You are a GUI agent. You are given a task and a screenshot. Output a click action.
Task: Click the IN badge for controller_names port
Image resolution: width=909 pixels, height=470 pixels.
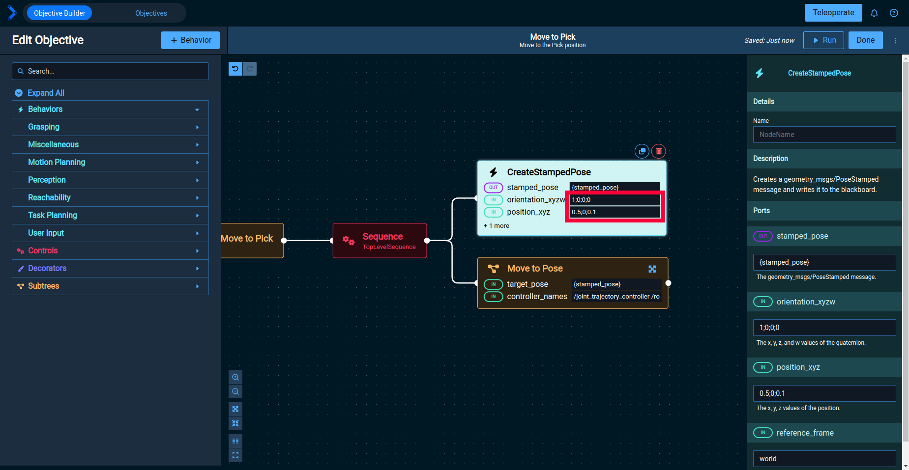coord(494,297)
